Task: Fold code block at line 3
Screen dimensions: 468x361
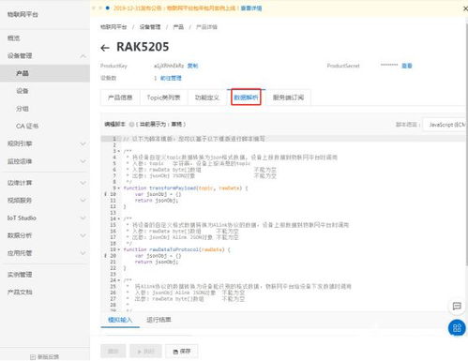Action: point(119,151)
